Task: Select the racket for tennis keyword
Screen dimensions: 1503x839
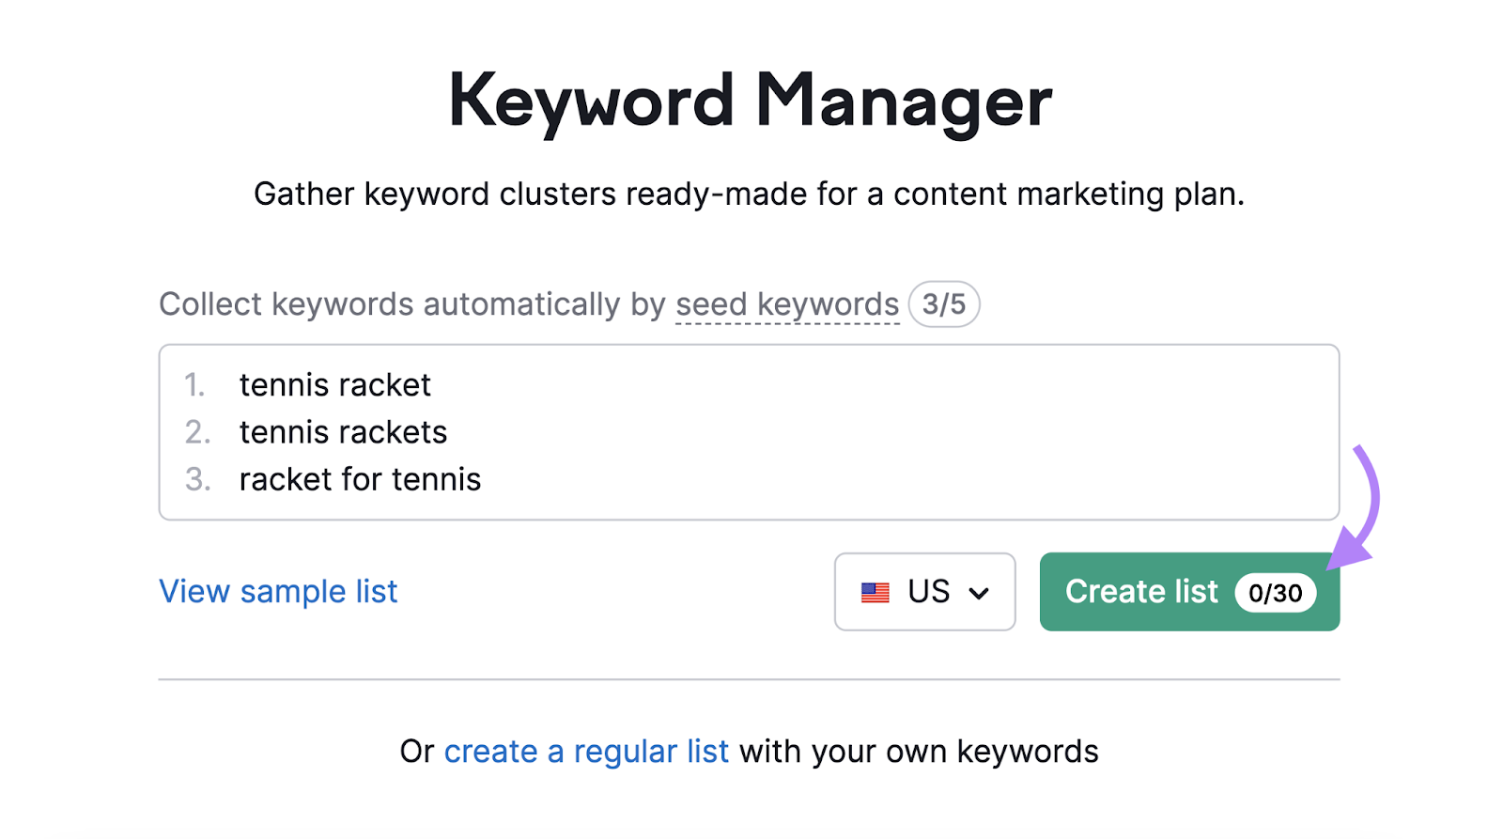Action: [x=360, y=478]
